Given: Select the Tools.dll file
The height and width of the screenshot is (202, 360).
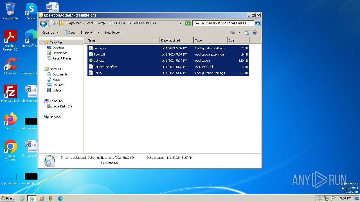Looking at the screenshot, I should [168, 54].
